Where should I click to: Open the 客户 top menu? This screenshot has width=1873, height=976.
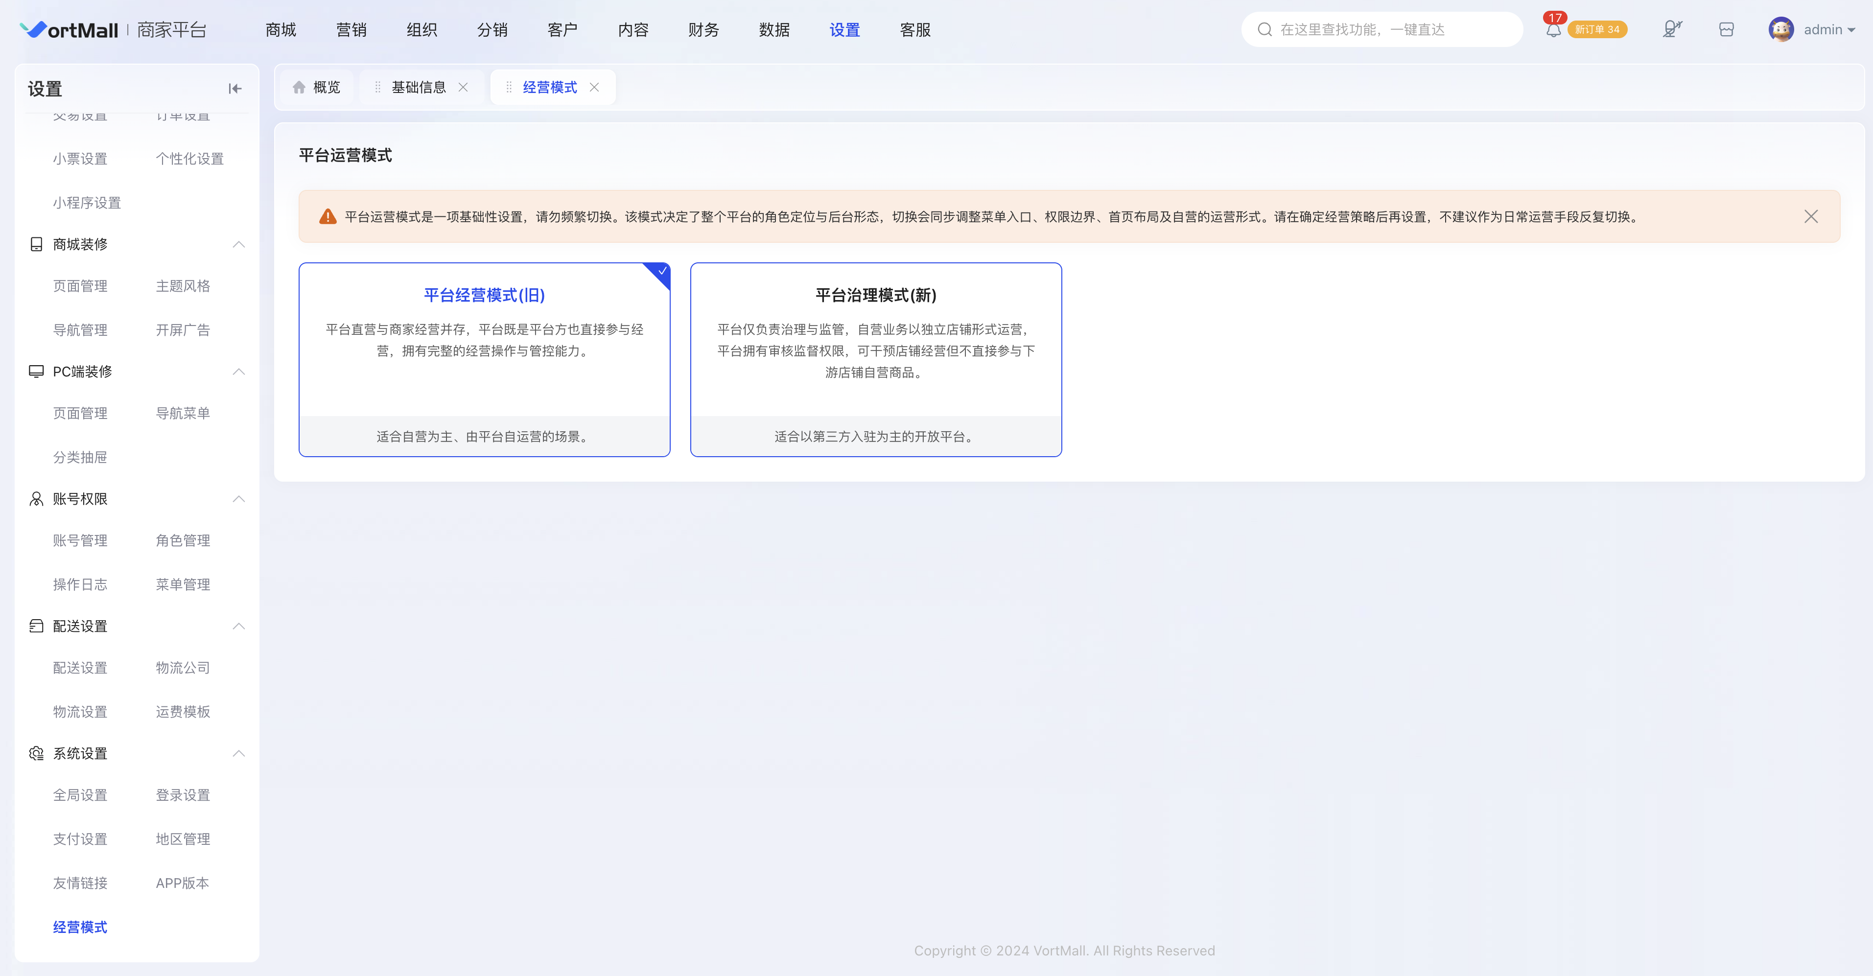(563, 30)
